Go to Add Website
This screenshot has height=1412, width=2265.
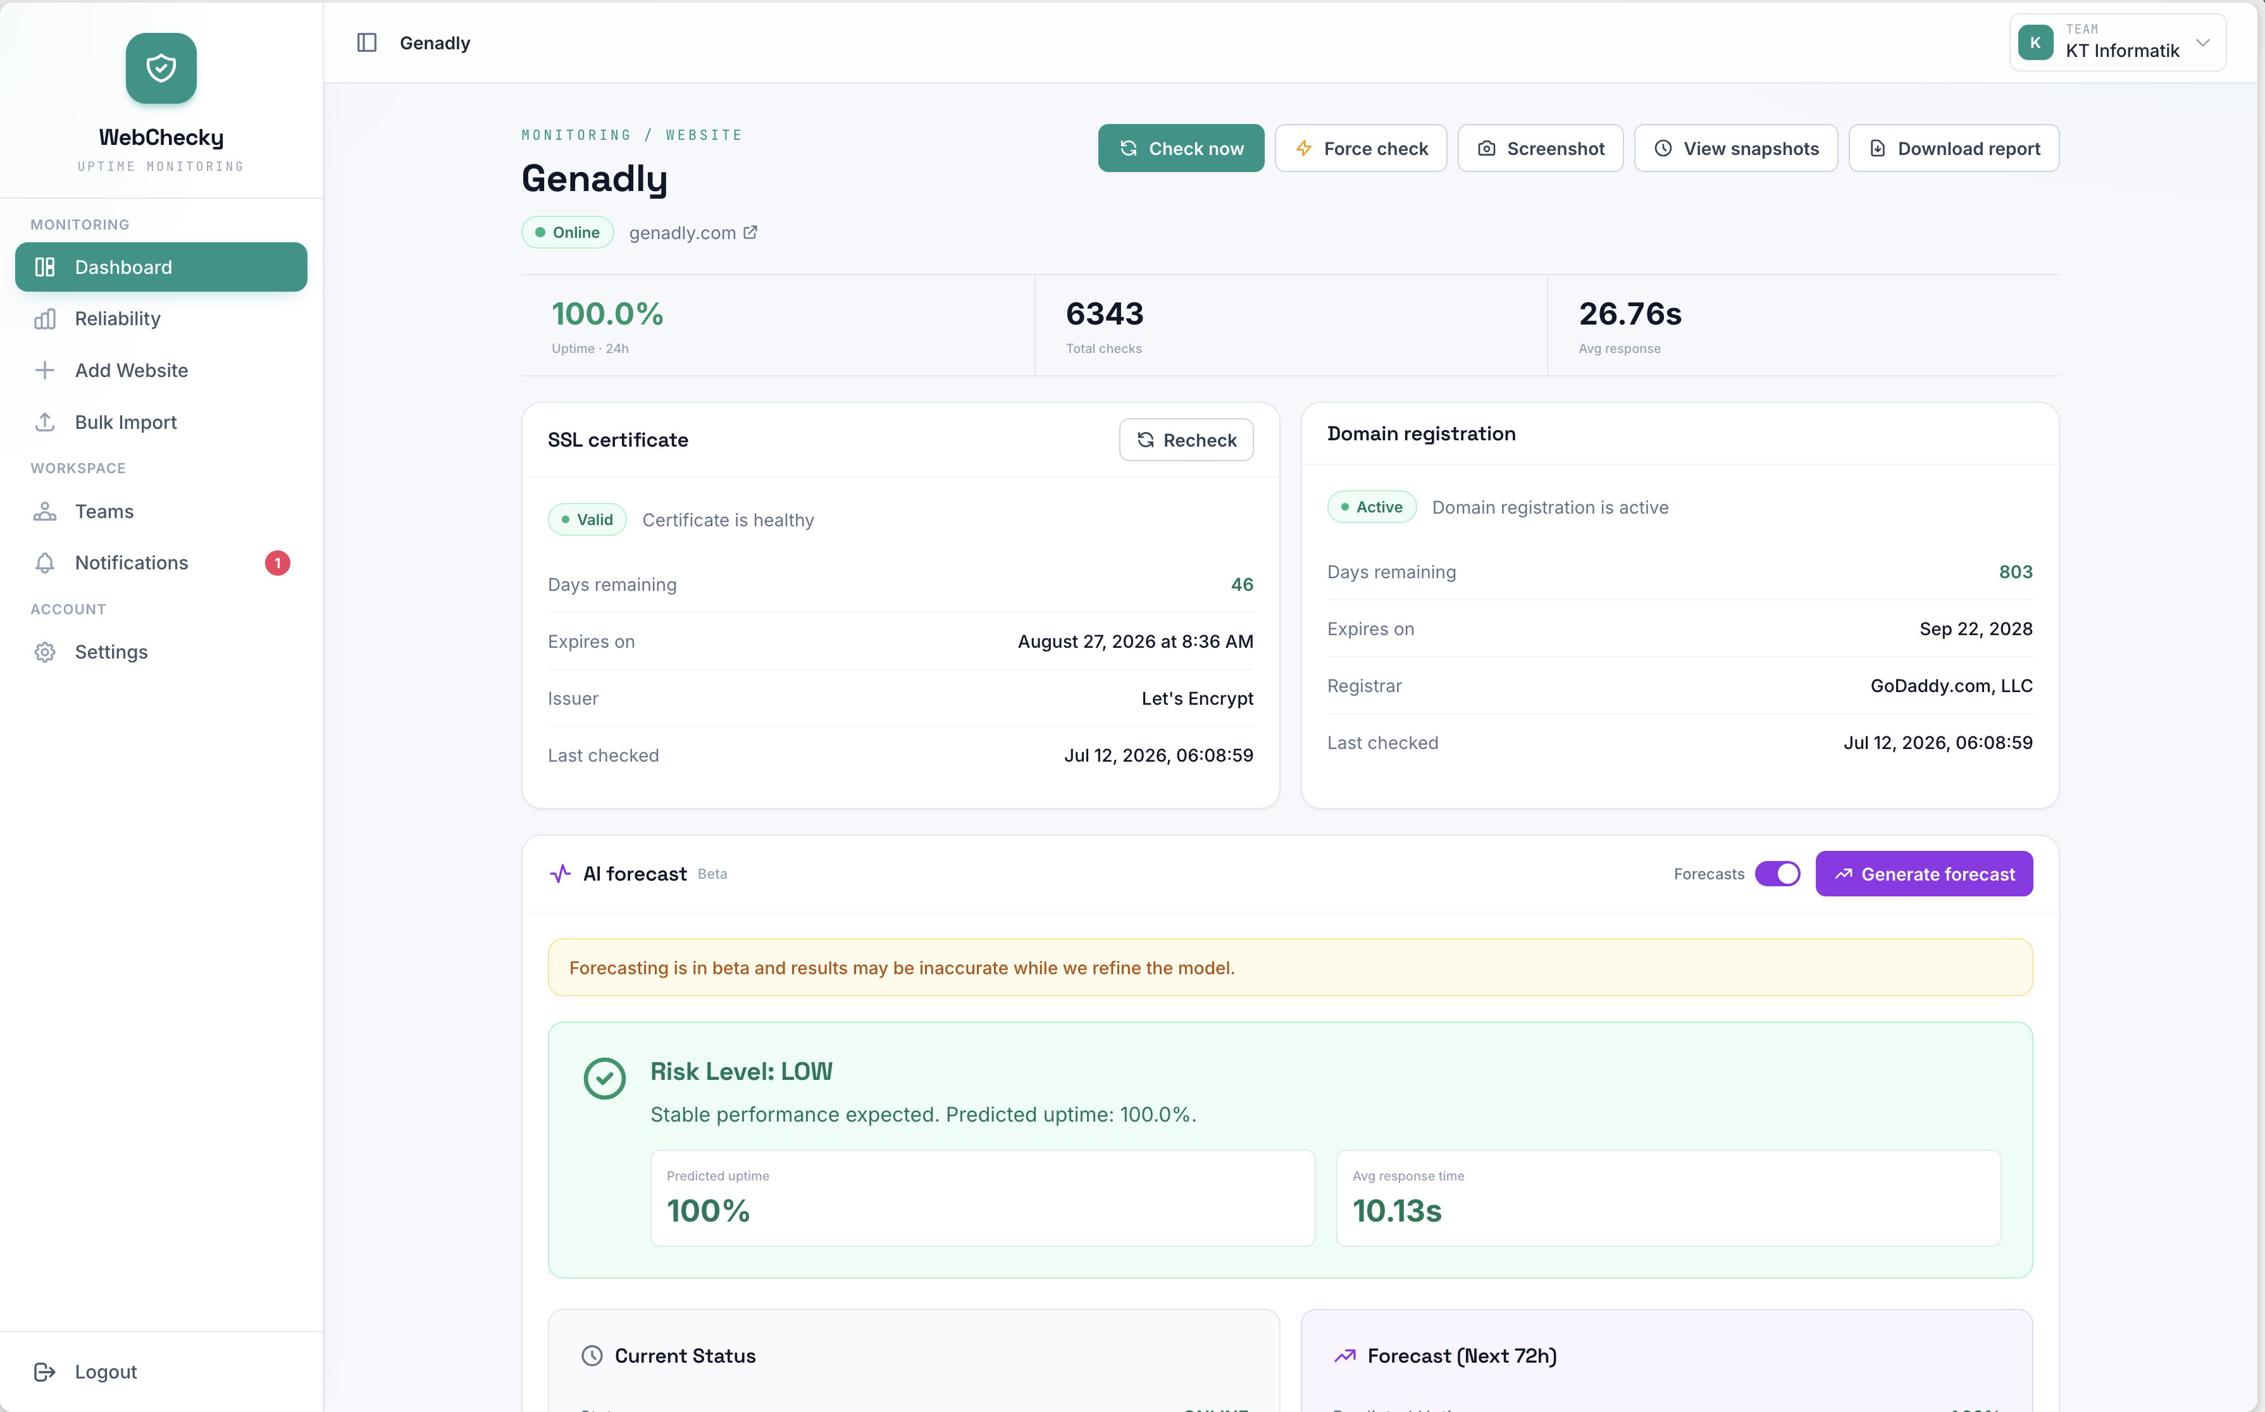click(x=161, y=370)
